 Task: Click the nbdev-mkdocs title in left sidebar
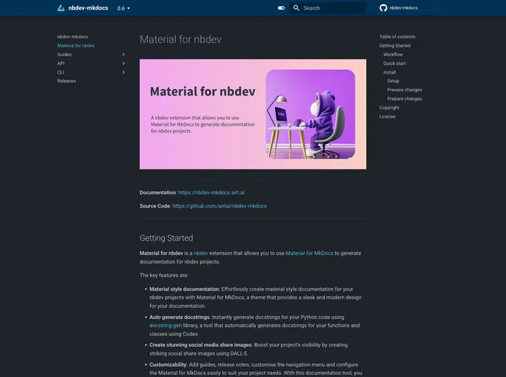pyautogui.click(x=73, y=37)
